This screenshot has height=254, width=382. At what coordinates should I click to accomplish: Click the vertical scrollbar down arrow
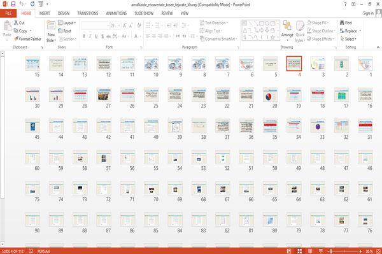click(3, 244)
